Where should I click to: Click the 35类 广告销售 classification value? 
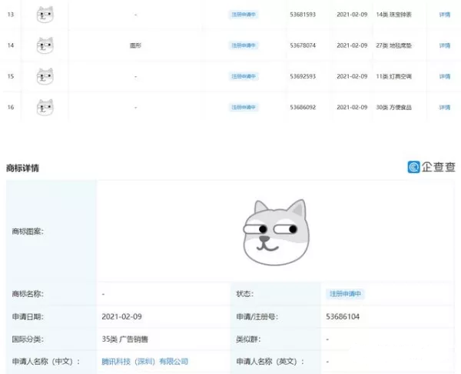pos(124,339)
